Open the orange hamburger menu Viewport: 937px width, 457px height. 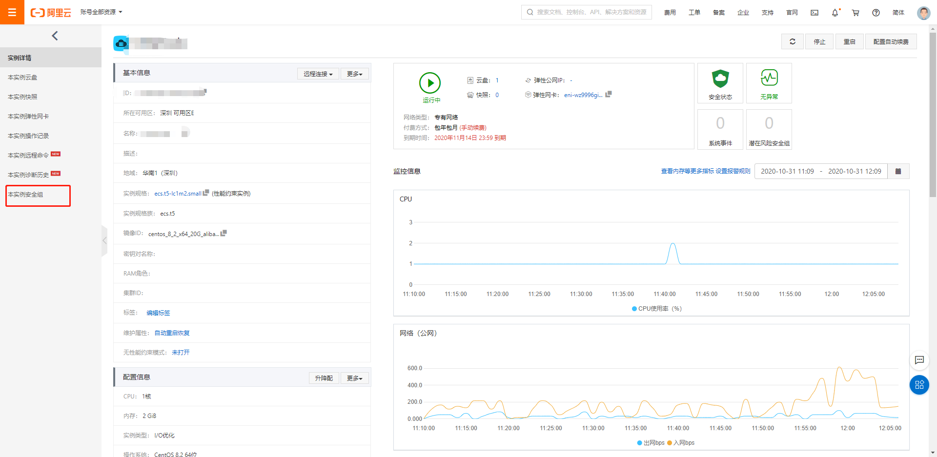point(12,12)
